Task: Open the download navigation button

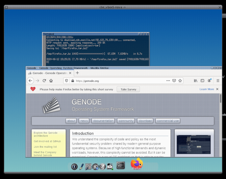Action: [x=145, y=121]
